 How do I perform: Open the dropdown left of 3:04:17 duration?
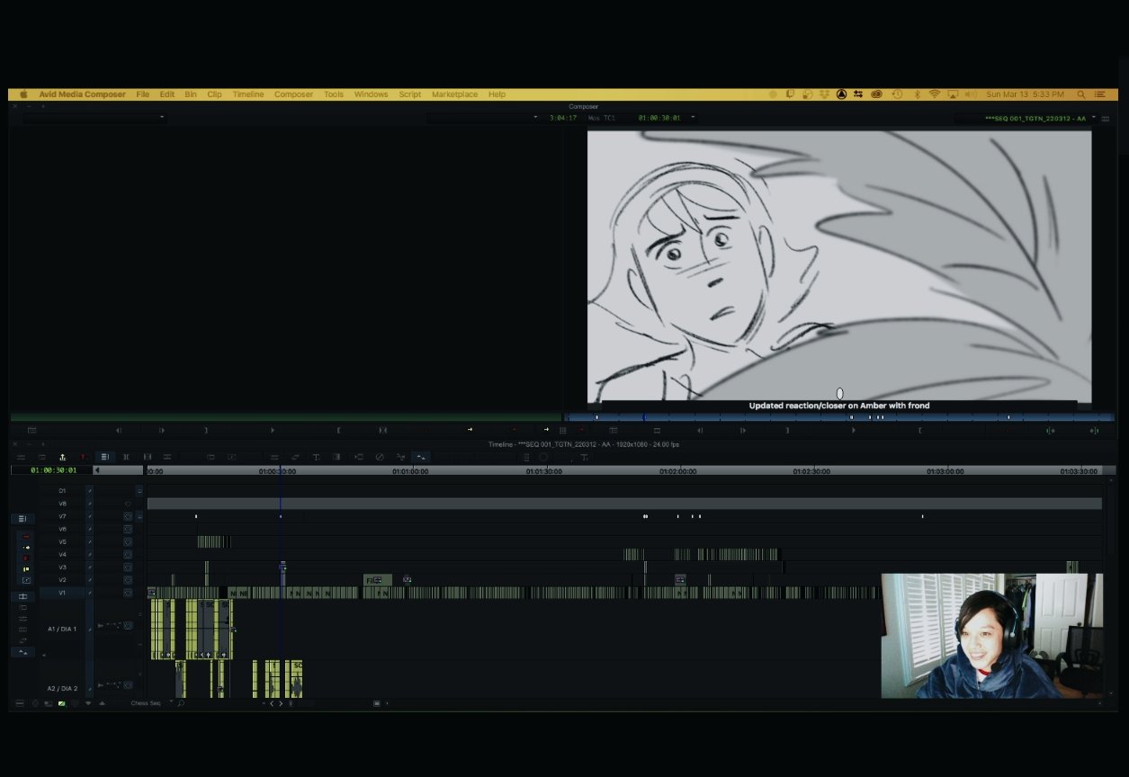(x=535, y=117)
